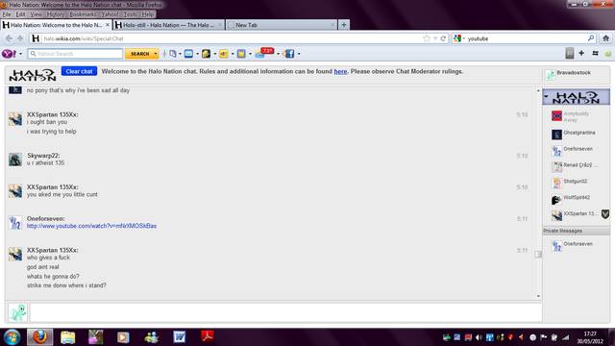The width and height of the screenshot is (615, 346).
Task: Click the search magnifier in the search bar
Action: click(591, 38)
